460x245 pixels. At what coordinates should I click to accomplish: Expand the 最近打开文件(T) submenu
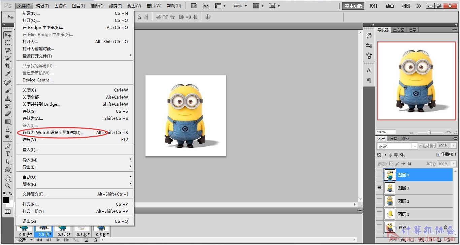(75, 56)
